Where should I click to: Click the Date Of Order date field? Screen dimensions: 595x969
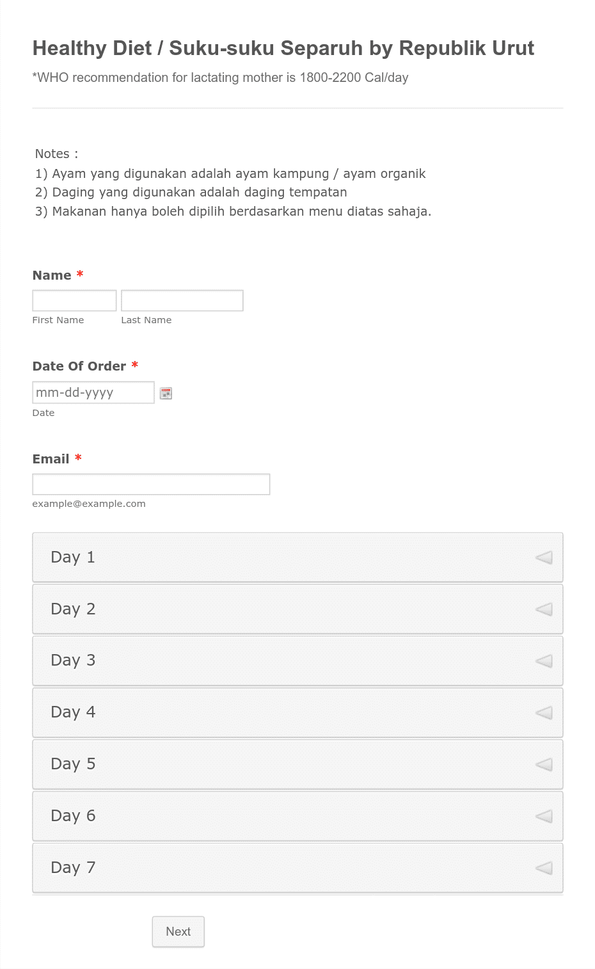[93, 392]
